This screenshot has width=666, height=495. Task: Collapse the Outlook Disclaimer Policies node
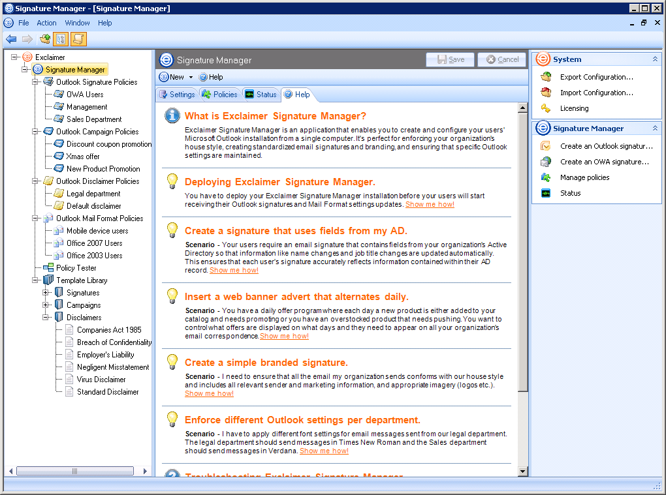[36, 181]
